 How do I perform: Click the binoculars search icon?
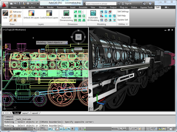(x=119, y=4)
